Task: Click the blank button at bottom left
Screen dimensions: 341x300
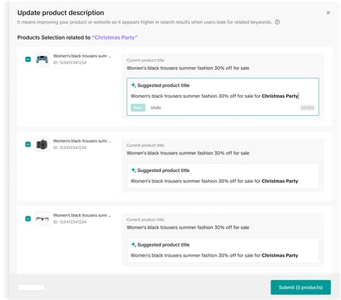Action: click(x=31, y=287)
